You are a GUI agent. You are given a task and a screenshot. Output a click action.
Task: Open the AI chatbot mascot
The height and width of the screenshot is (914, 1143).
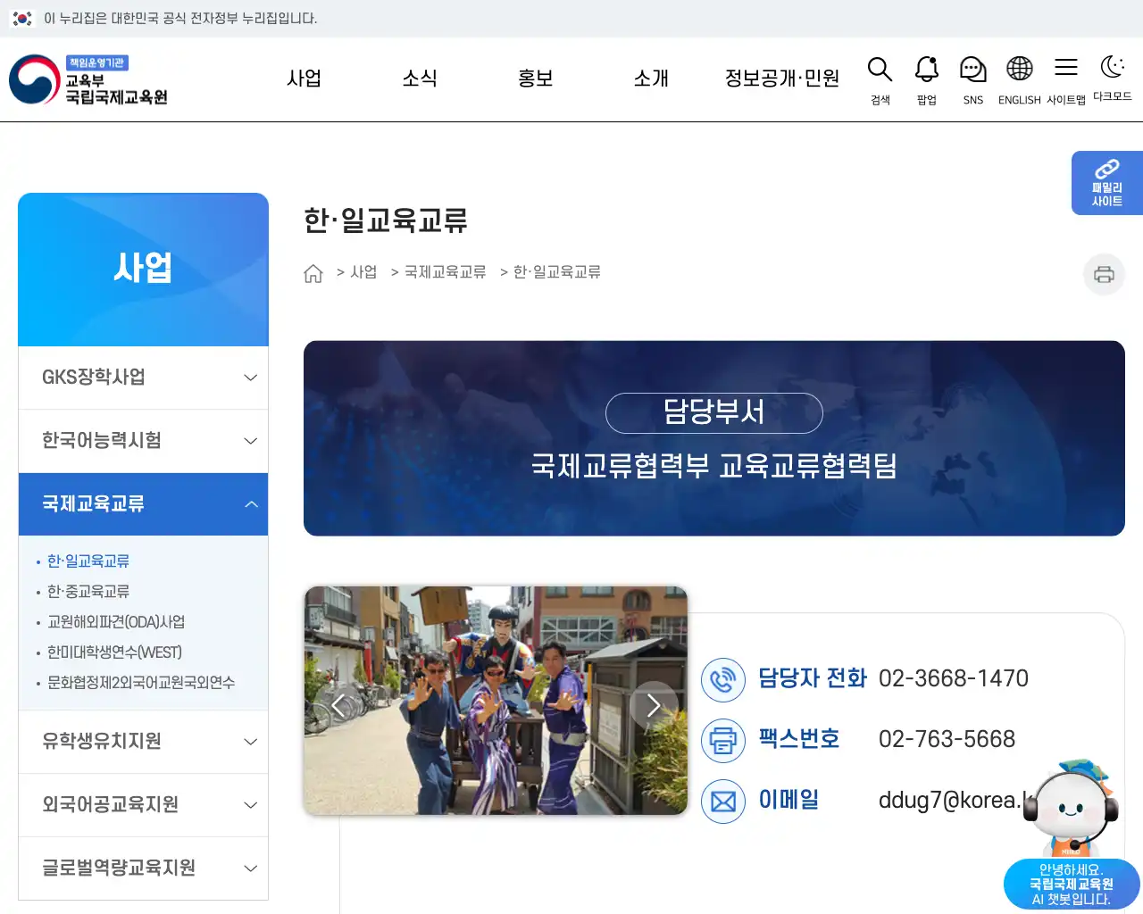coord(1071,808)
